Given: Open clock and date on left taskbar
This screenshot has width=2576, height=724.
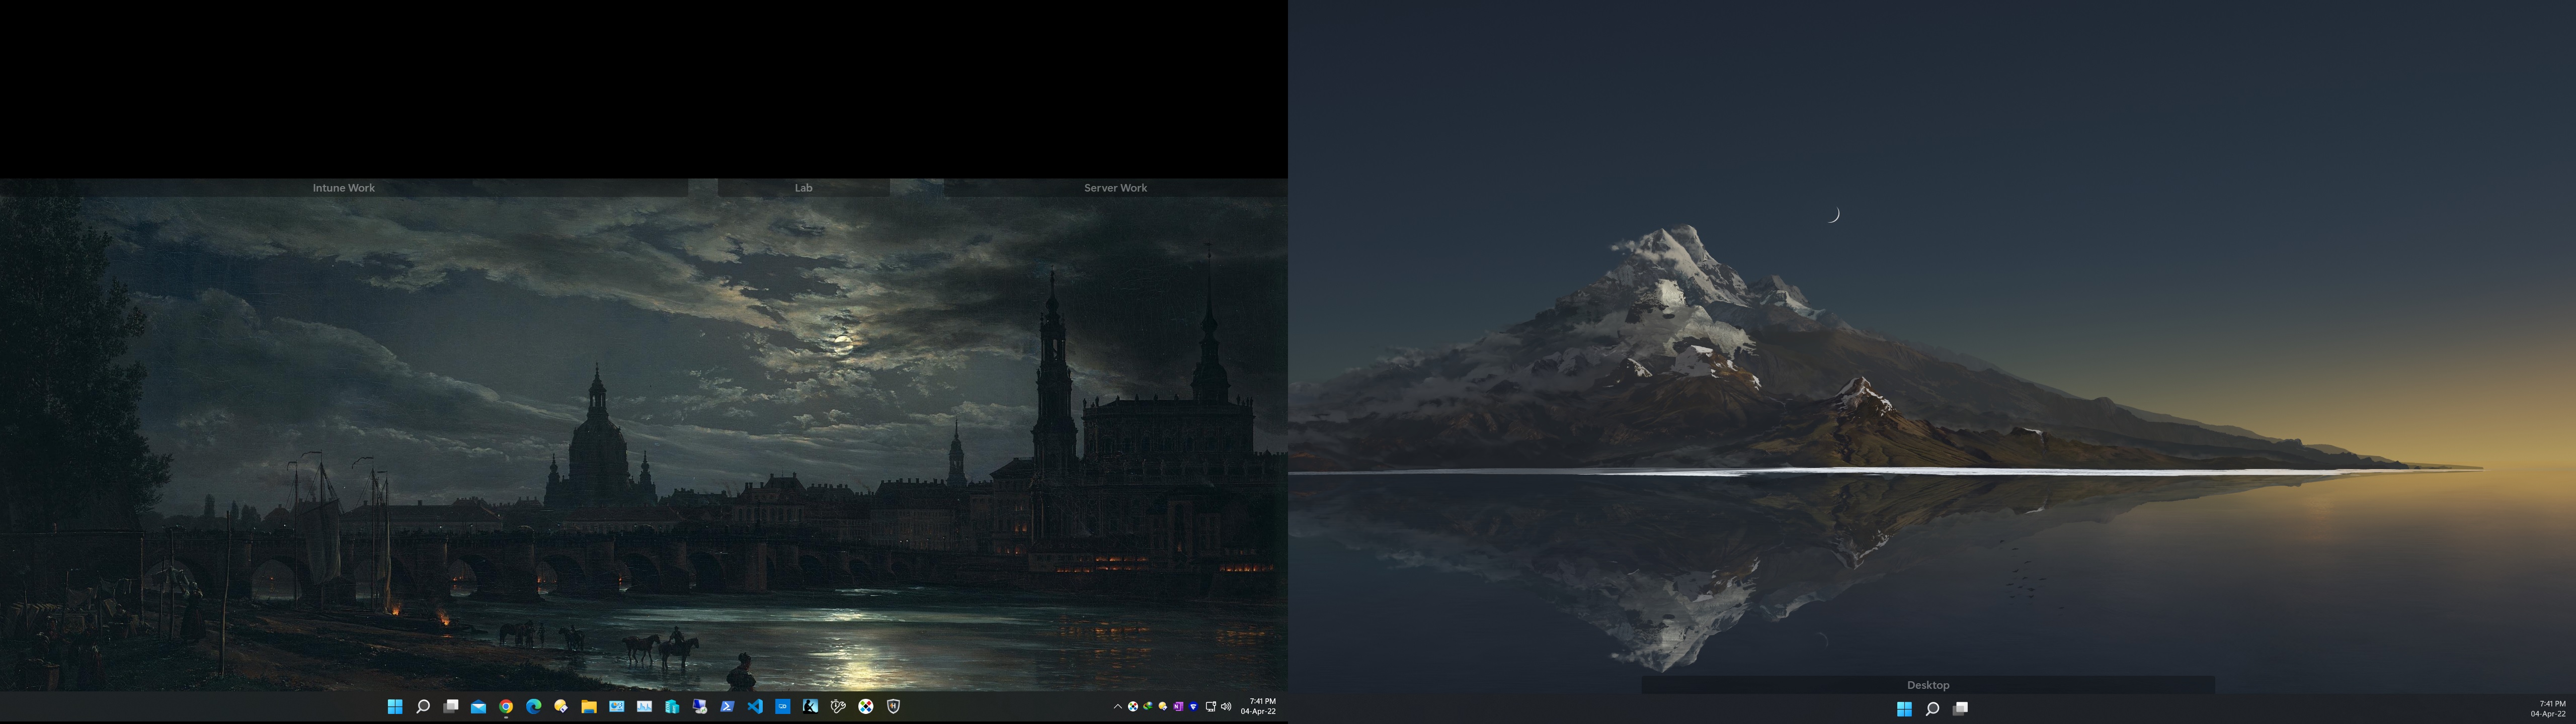Looking at the screenshot, I should (1258, 706).
